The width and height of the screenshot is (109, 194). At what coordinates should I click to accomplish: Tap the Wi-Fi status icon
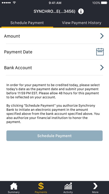(14, 3)
